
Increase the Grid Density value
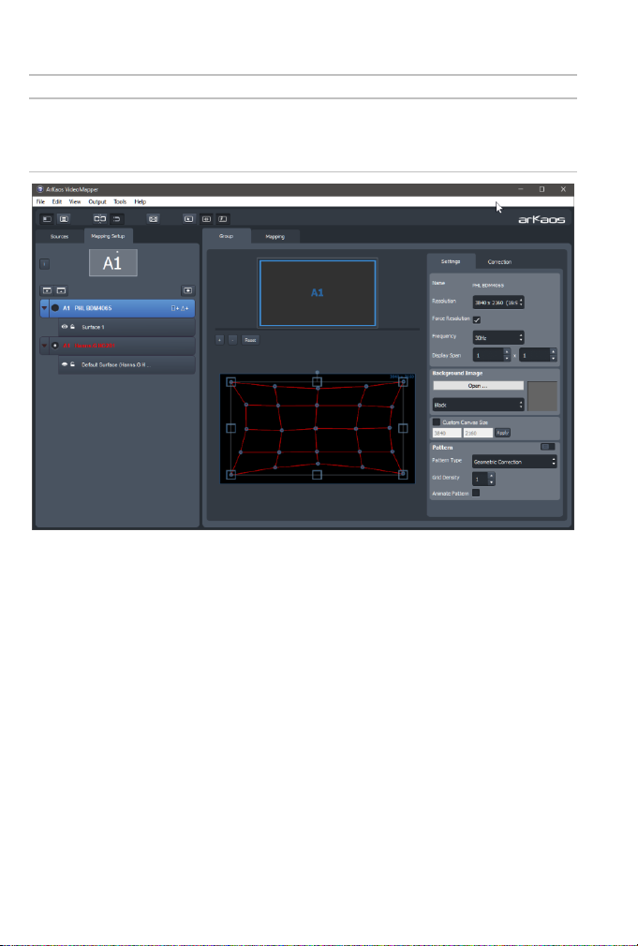[x=491, y=476]
